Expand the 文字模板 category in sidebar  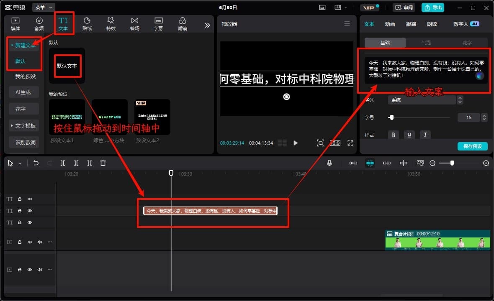(x=23, y=125)
